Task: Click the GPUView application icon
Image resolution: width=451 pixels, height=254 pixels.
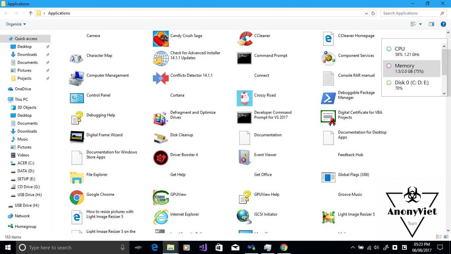Action: pos(160,197)
